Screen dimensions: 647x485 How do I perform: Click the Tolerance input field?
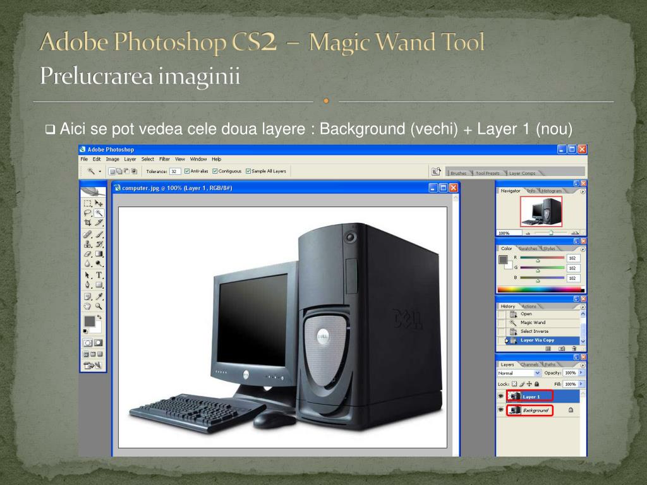point(175,171)
